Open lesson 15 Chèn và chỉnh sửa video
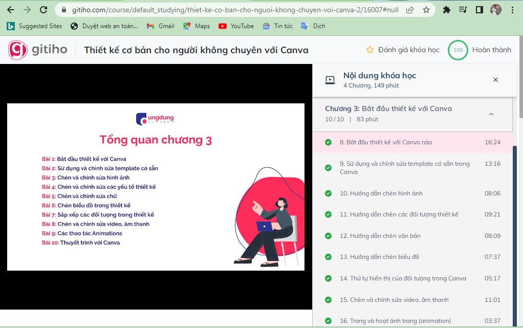This screenshot has width=523, height=328. click(x=412, y=300)
